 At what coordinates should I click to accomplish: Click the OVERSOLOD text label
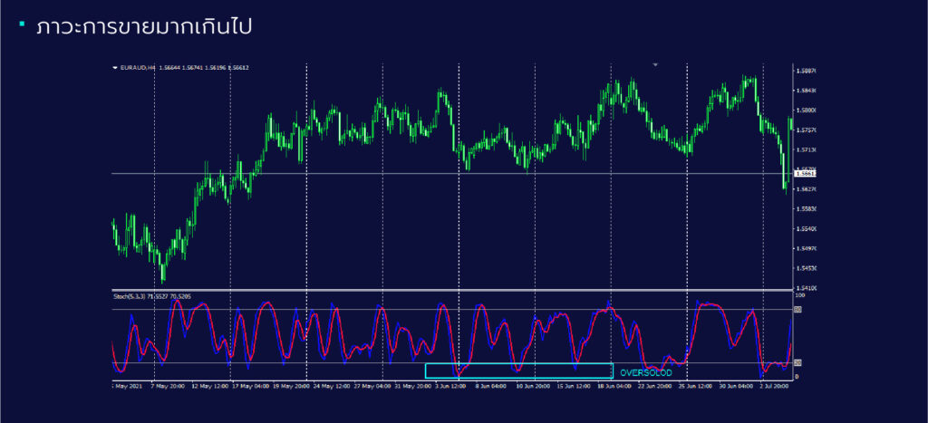pos(645,372)
